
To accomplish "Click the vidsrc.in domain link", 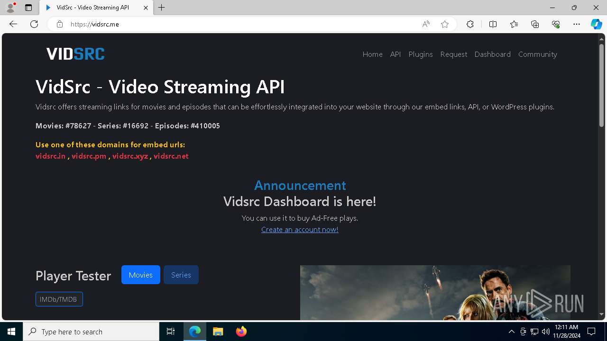I will pos(50,156).
